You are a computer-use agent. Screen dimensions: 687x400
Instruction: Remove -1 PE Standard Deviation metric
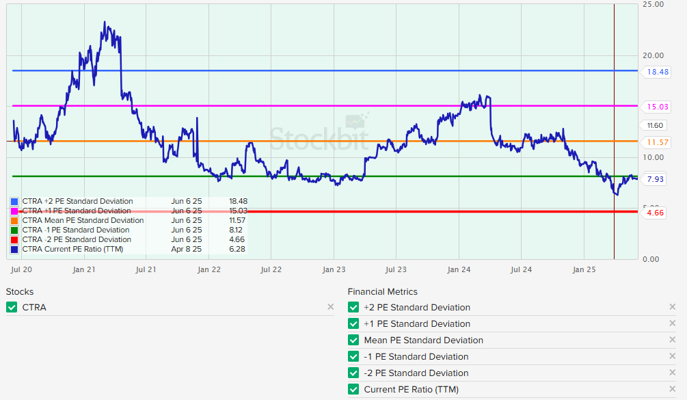[672, 356]
